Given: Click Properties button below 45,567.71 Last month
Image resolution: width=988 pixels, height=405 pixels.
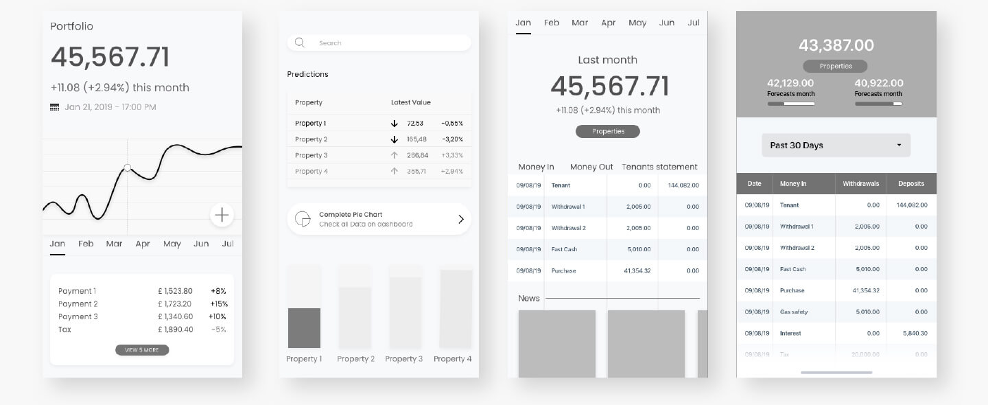Looking at the screenshot, I should pyautogui.click(x=607, y=131).
